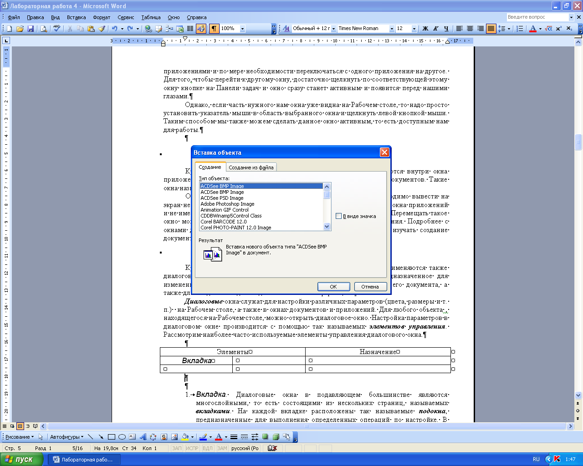
Task: Open the style 'Обычный + 12 г' dropdown
Action: pos(334,29)
